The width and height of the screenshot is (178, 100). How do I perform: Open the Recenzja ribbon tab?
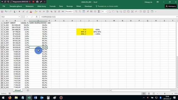coord(70,6)
